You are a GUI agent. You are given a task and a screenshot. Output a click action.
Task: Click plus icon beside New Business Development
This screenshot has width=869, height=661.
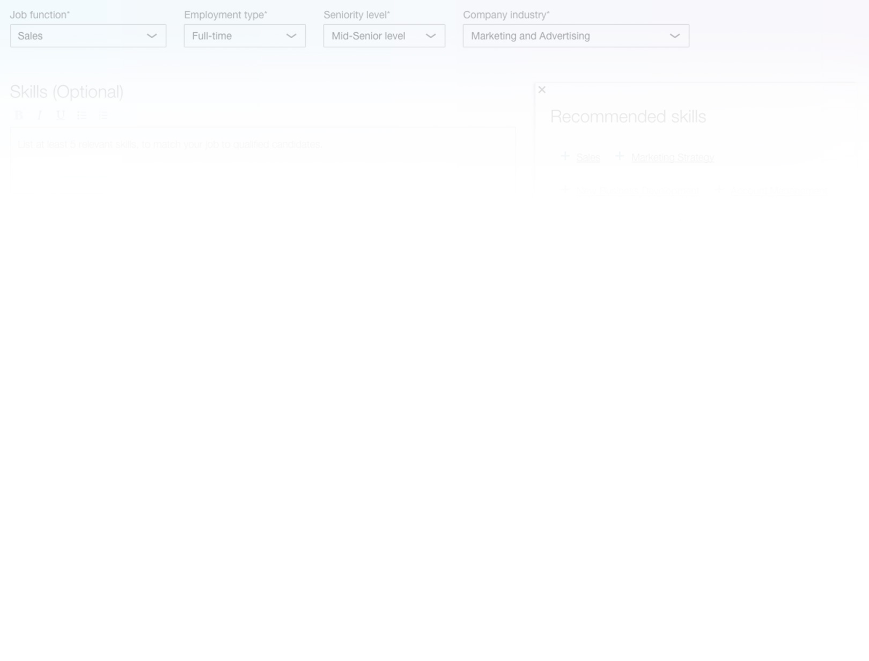tap(565, 190)
